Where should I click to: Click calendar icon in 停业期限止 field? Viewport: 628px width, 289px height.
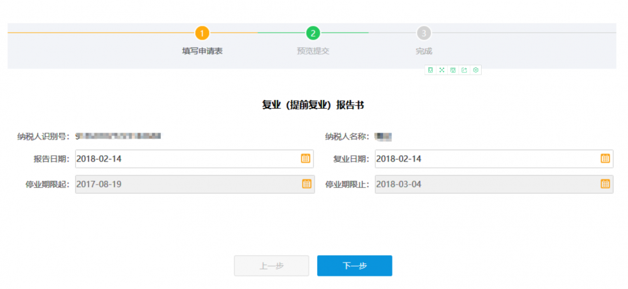click(605, 184)
